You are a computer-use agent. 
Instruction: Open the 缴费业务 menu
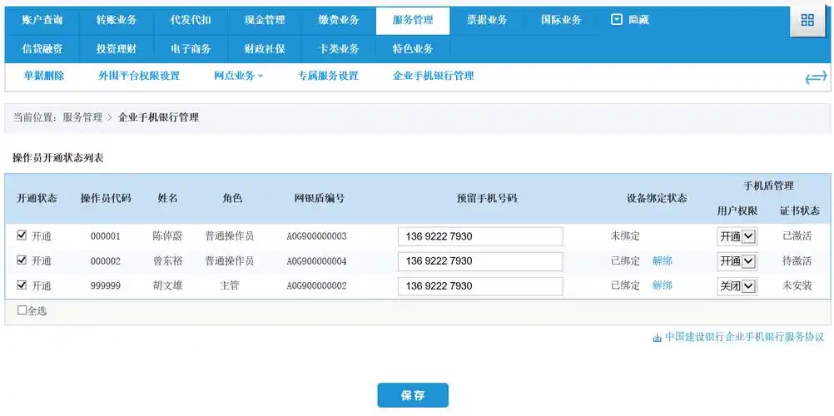click(x=339, y=20)
